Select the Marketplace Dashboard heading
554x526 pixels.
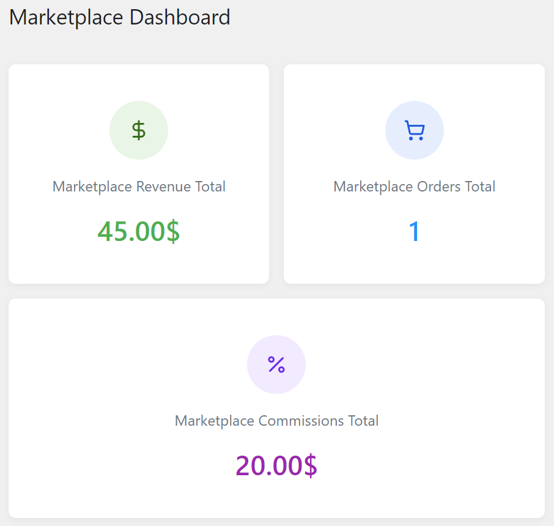119,17
